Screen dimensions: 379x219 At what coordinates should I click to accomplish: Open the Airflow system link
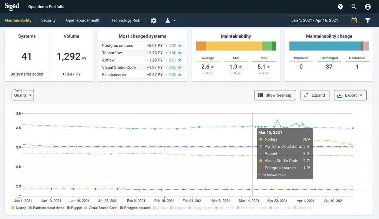click(108, 60)
